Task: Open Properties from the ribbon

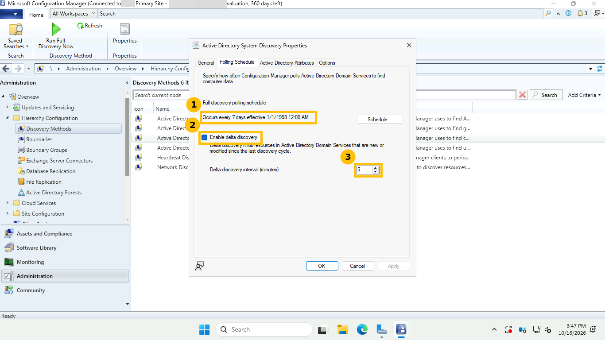Action: pyautogui.click(x=124, y=34)
